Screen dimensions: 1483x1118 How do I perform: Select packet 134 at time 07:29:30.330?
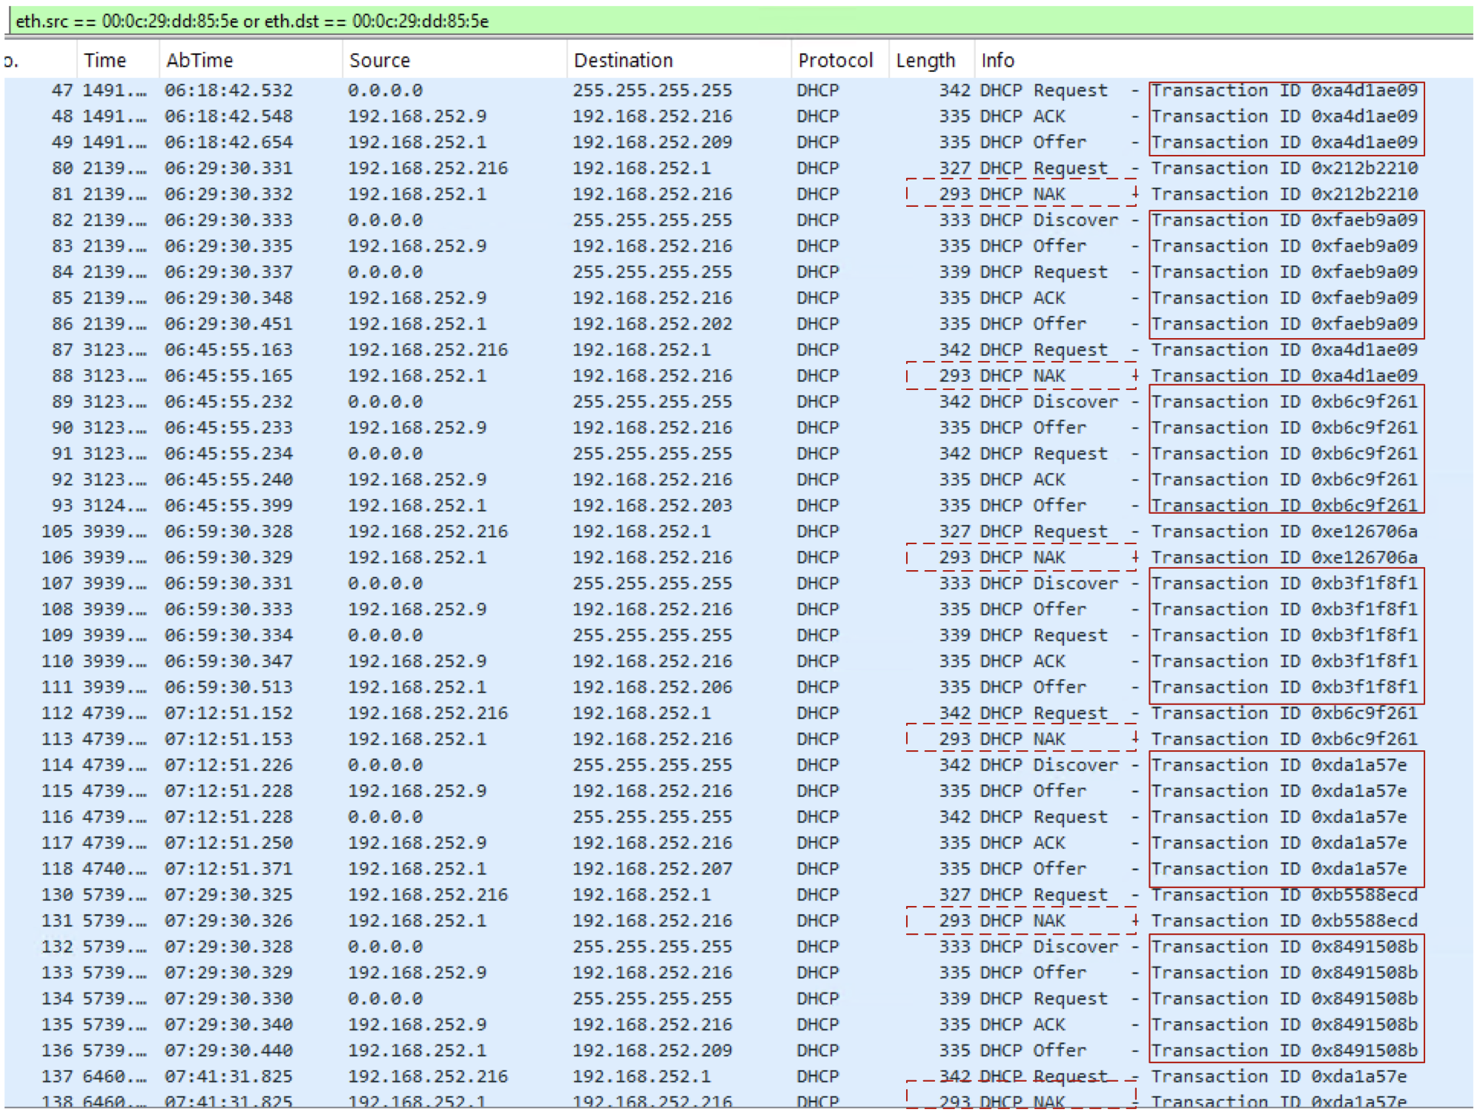[739, 999]
